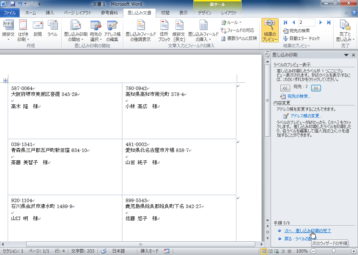Open 宛先の選択 recipients selection
358x255 pixels.
coord(96,30)
